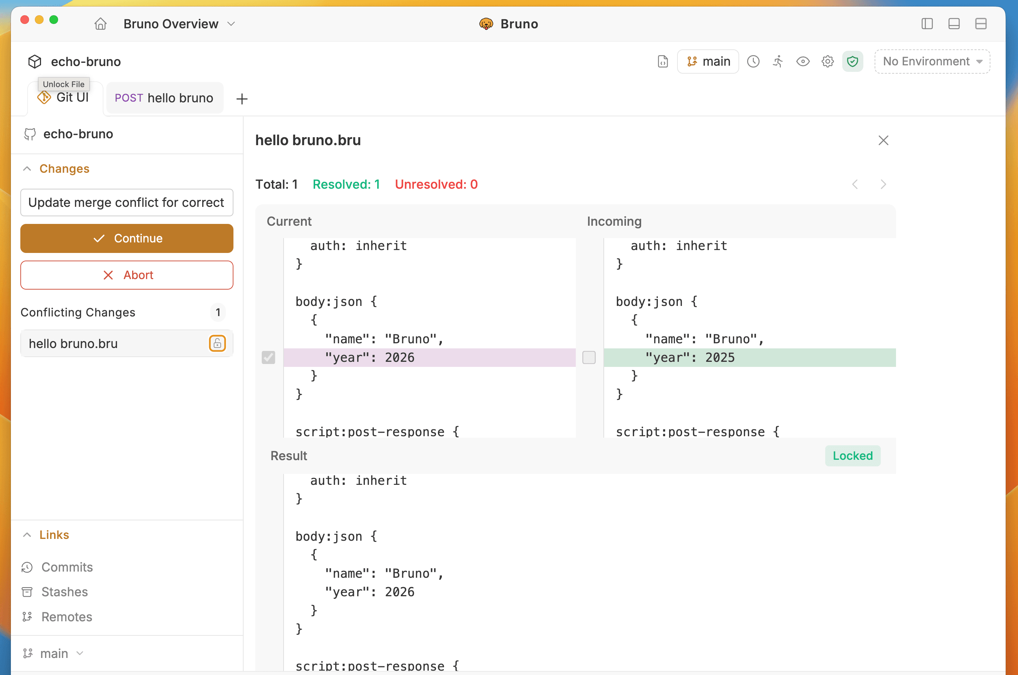
Task: Click the unlock file icon on hello bruno.bru
Action: coord(217,344)
